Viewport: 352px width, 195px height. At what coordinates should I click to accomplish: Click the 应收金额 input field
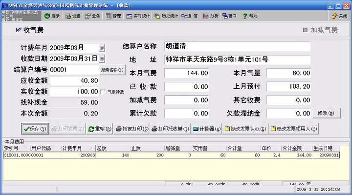(x=74, y=80)
